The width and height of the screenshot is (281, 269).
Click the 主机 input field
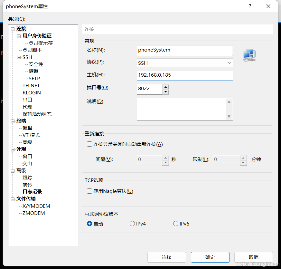click(x=185, y=75)
